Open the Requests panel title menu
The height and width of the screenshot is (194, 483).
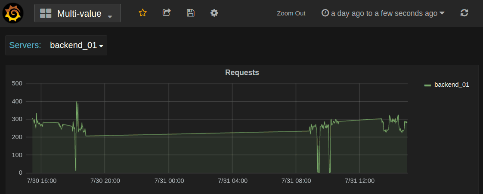pyautogui.click(x=242, y=73)
